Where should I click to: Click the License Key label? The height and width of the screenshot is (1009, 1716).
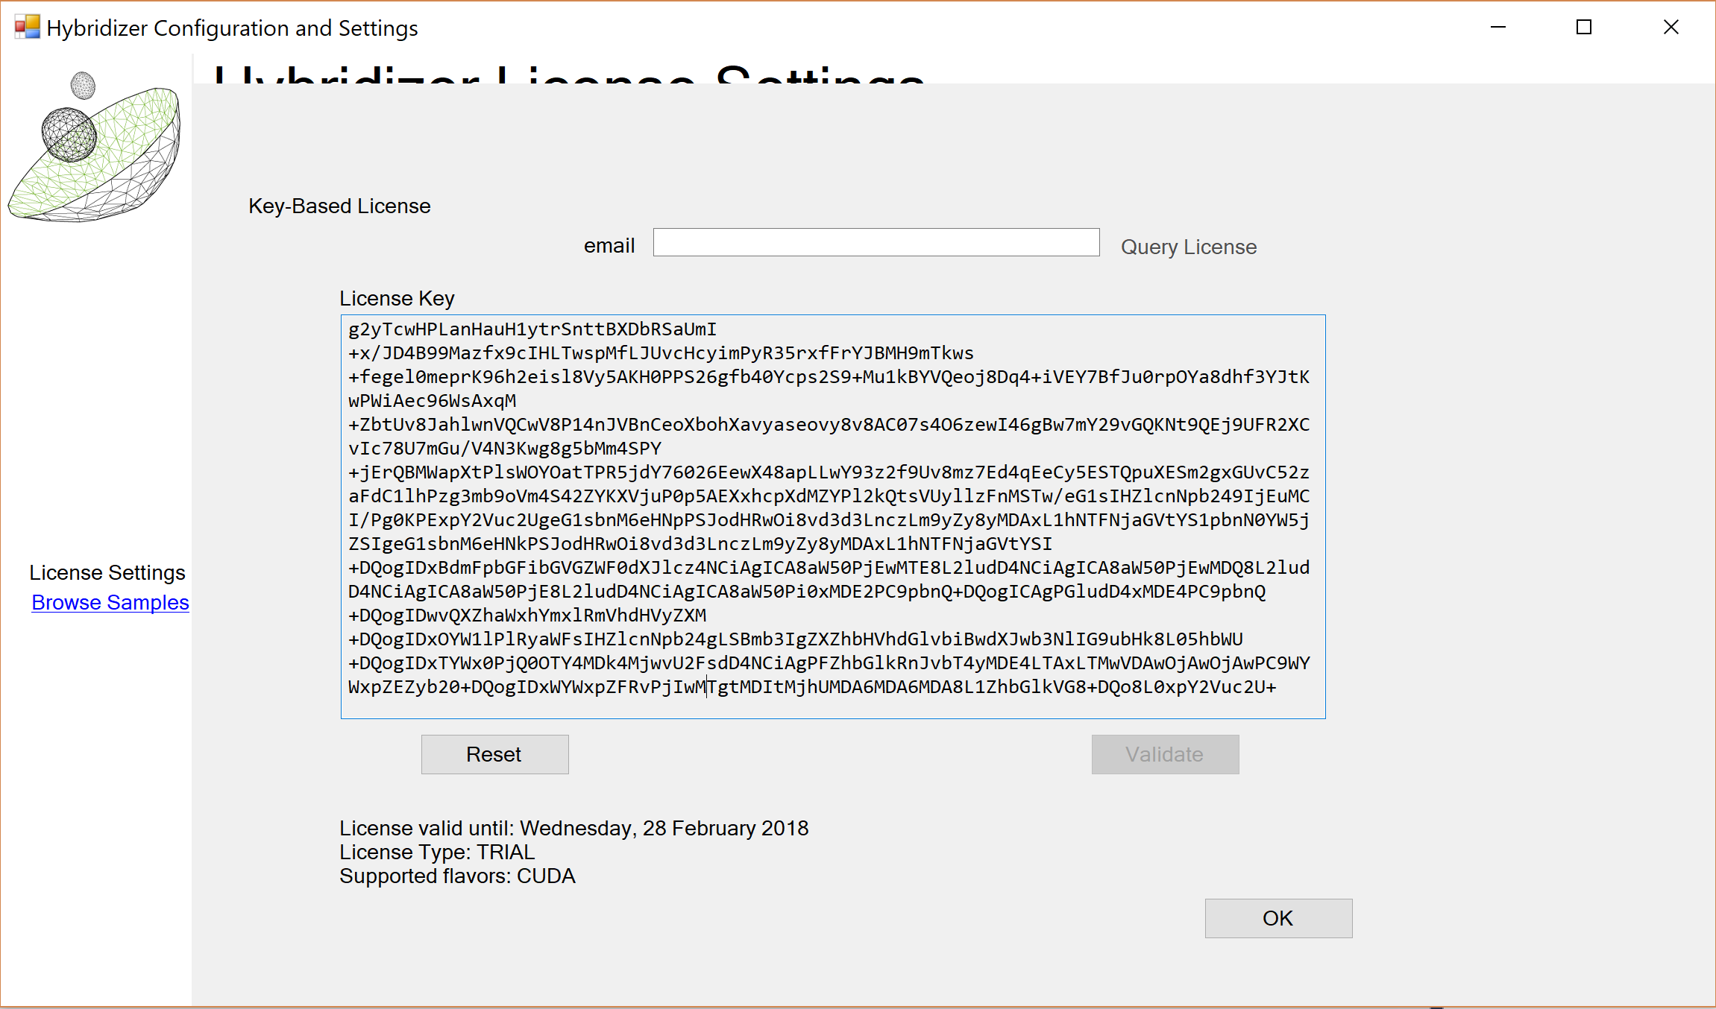click(x=397, y=297)
